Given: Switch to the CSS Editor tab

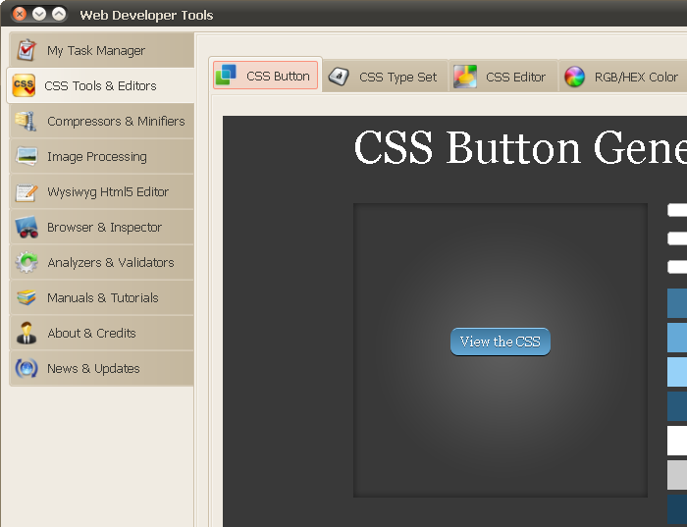Looking at the screenshot, I should click(502, 77).
